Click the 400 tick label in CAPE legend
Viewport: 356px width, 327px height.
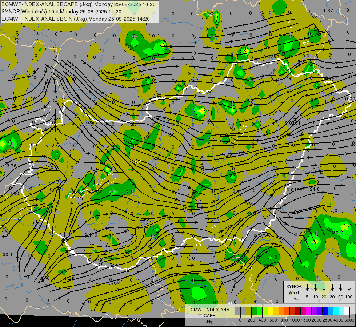262,320
